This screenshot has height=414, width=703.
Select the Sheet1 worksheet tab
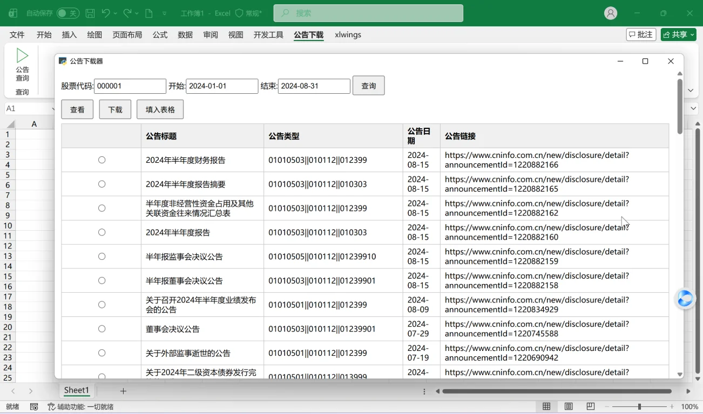click(77, 390)
